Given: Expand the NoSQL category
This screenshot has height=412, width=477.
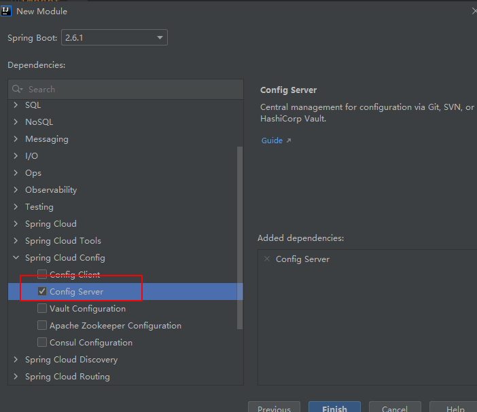Looking at the screenshot, I should point(16,122).
